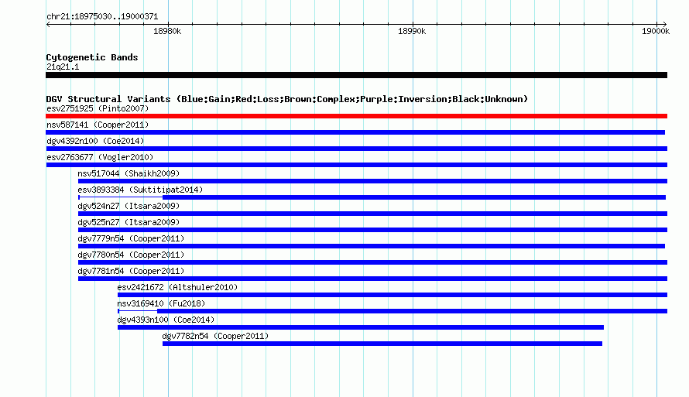Viewport: 689px width, 397px height.
Task: Click the blue bar under dgv7779n54
Action: click(372, 246)
